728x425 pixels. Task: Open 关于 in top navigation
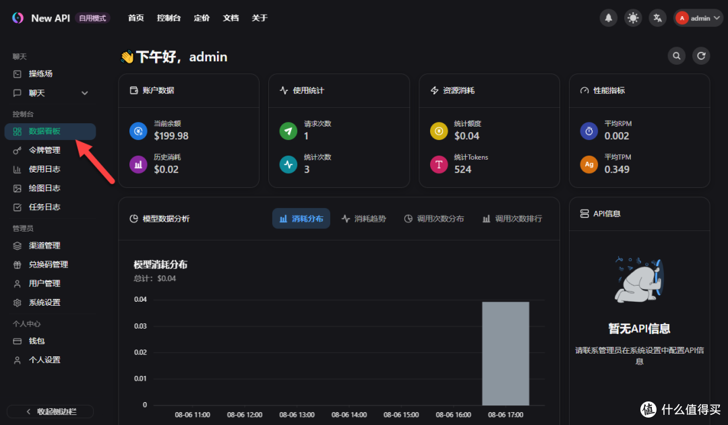point(260,18)
